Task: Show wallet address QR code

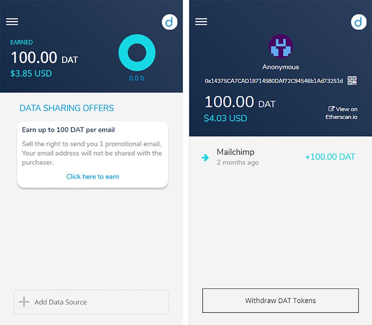Action: (x=352, y=80)
